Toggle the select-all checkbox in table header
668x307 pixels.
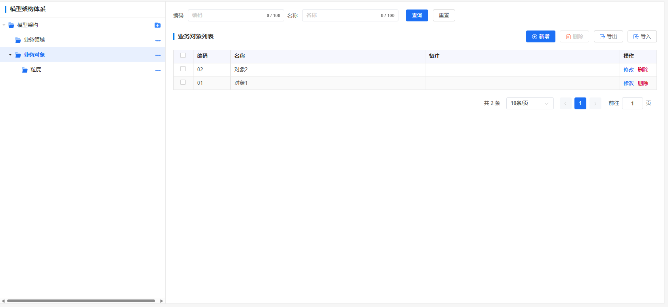point(183,55)
